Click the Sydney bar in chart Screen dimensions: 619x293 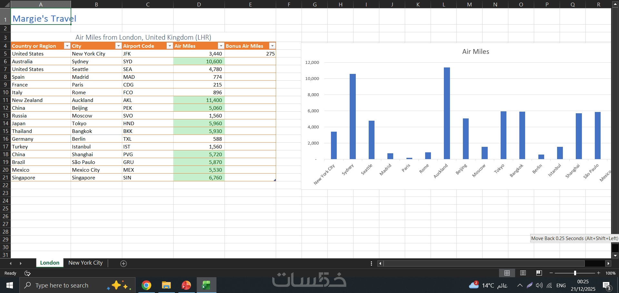(353, 116)
